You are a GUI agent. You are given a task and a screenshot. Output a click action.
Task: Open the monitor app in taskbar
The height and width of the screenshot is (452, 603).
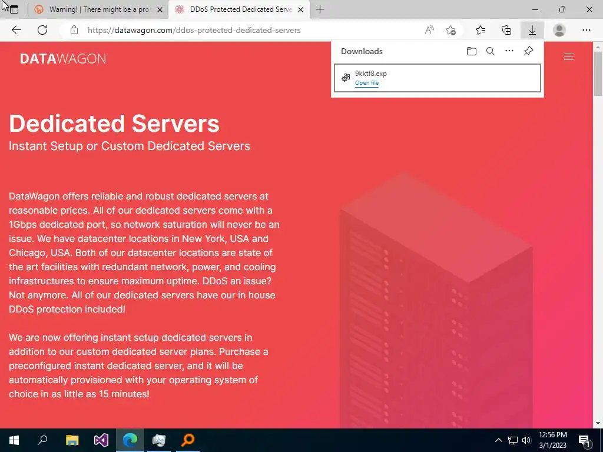159,440
